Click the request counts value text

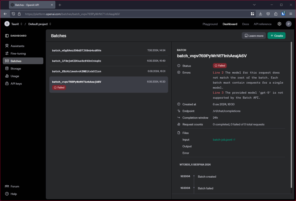(x=238, y=124)
